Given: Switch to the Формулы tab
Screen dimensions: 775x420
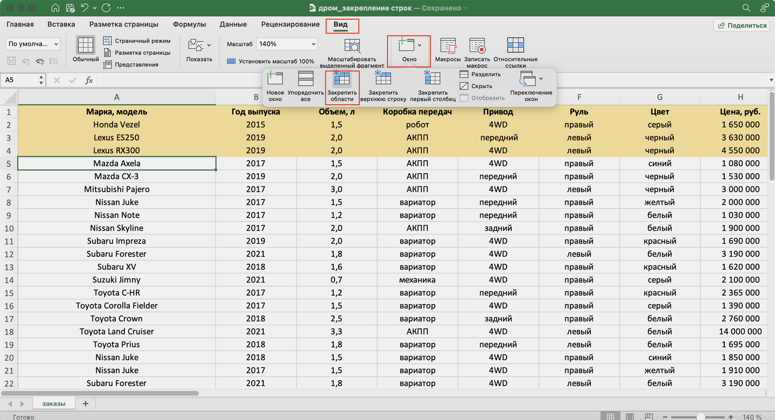Looking at the screenshot, I should coord(189,24).
